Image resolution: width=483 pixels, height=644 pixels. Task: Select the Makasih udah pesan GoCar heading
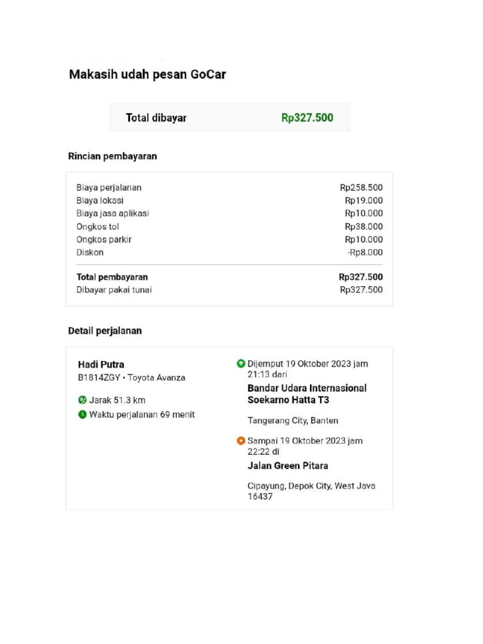(147, 75)
